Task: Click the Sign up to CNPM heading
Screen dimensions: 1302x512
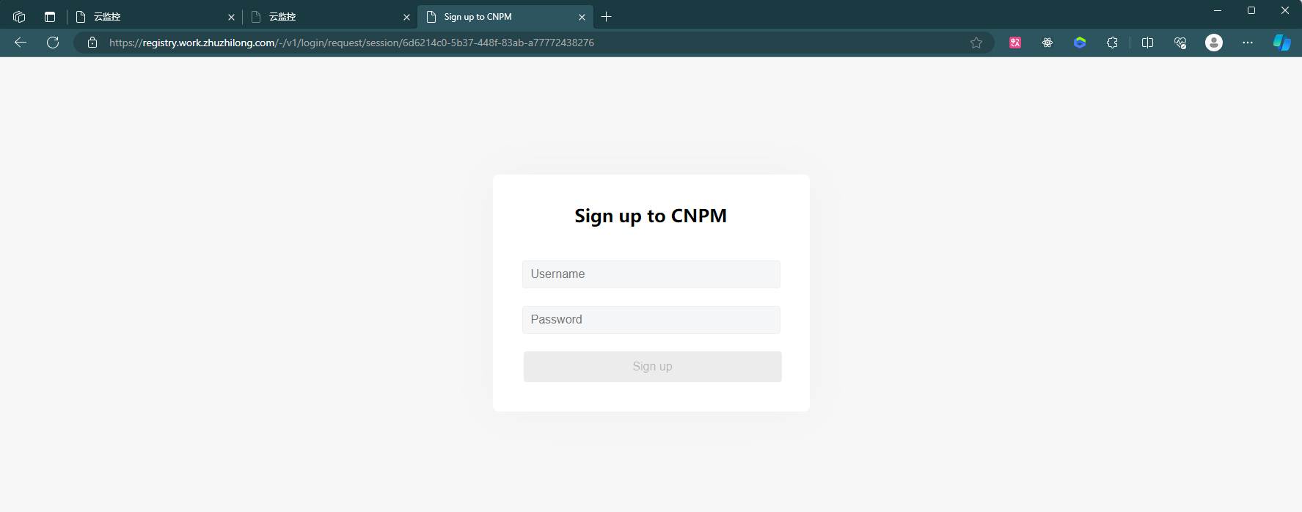Action: pyautogui.click(x=651, y=216)
